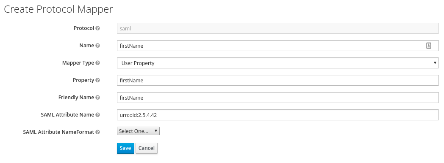Click the help icon beside Protocol

(x=98, y=28)
